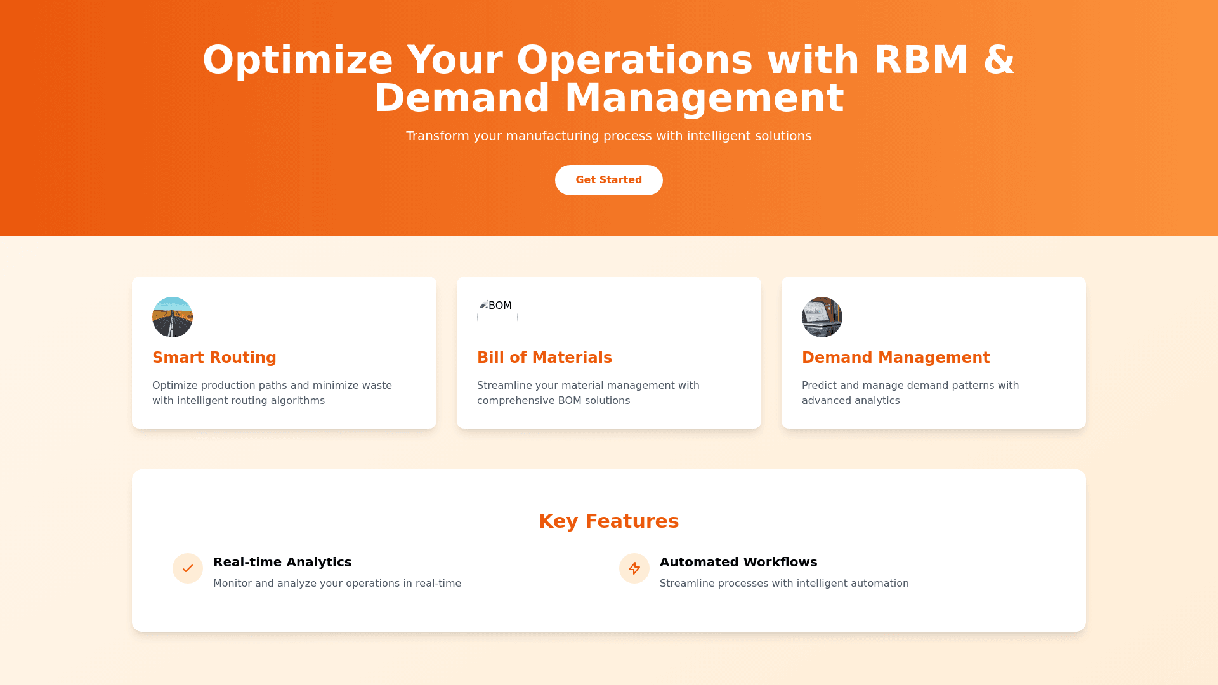The image size is (1218, 685).
Task: Select the Smart Routing heading
Action: 214,358
